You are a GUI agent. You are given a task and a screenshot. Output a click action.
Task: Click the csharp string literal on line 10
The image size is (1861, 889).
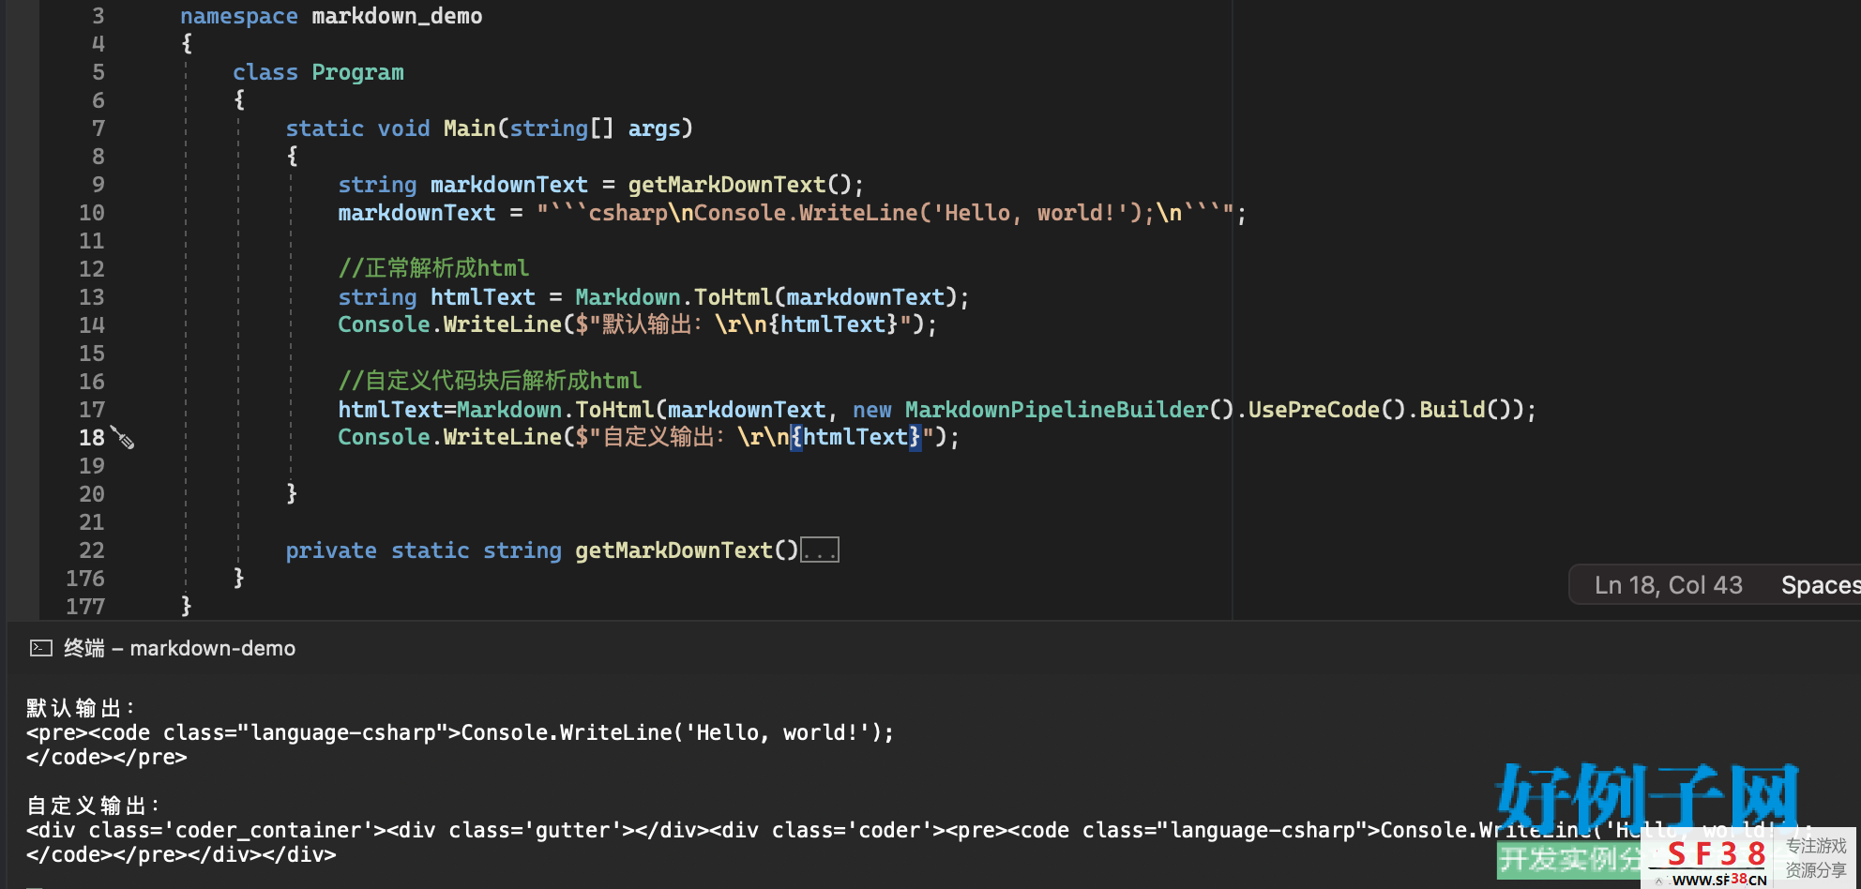pyautogui.click(x=885, y=213)
